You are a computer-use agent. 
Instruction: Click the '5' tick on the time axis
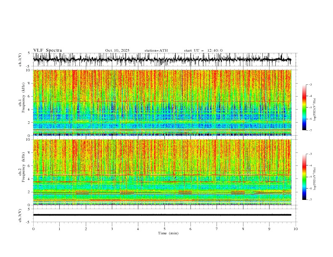(x=164, y=229)
